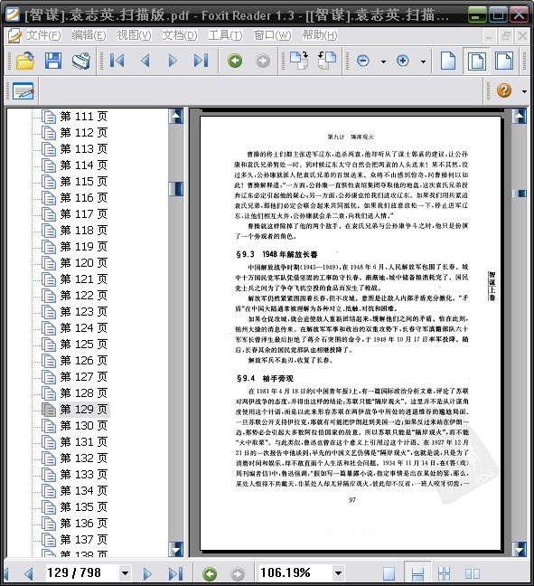
Task: Rotate page counterclockwise icon
Action: tap(327, 61)
